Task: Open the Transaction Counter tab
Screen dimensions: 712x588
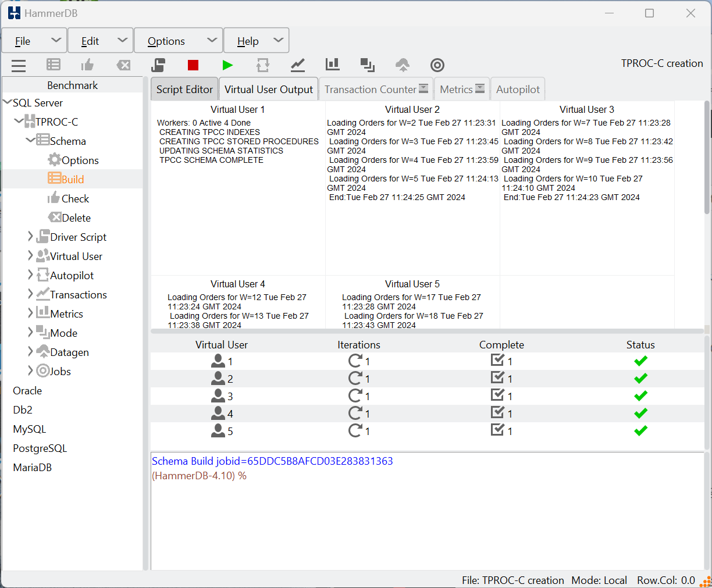Action: pos(376,89)
